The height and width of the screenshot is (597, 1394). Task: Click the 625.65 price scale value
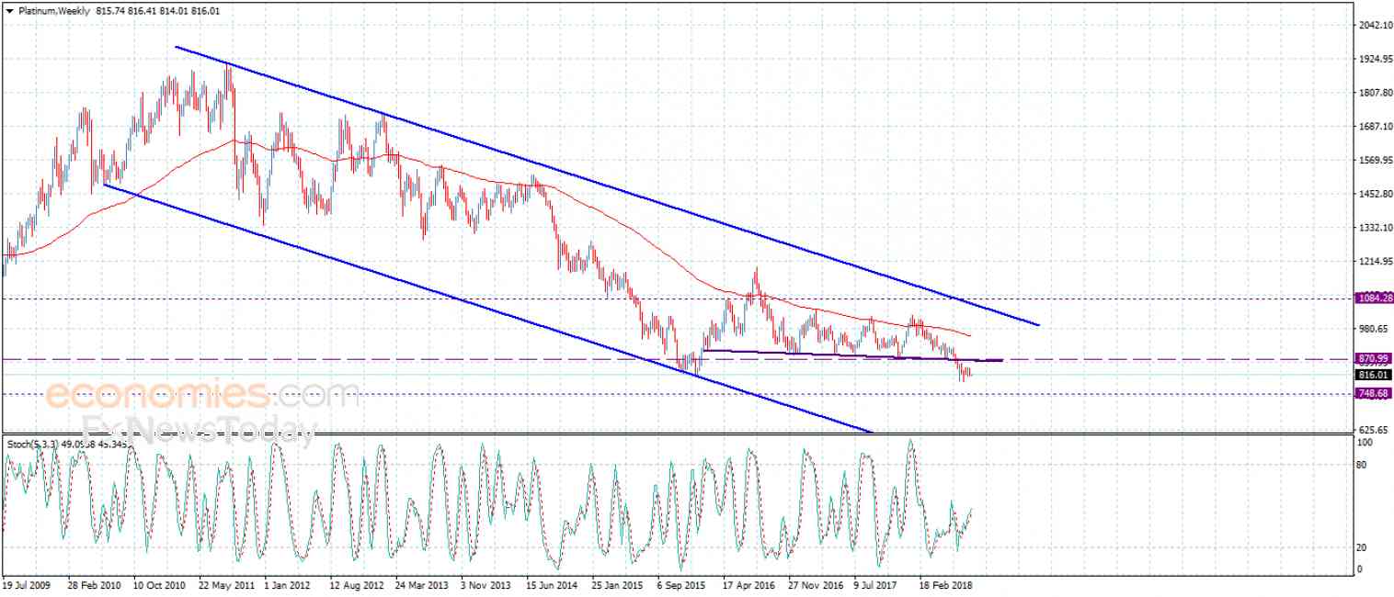(1376, 429)
